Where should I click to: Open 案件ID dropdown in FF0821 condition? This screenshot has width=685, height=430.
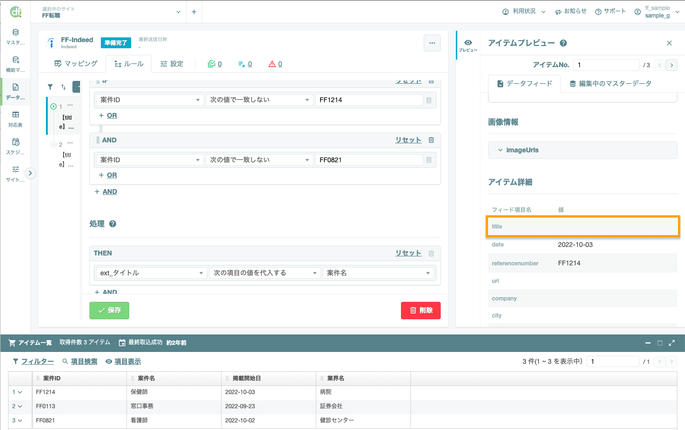[x=150, y=160]
